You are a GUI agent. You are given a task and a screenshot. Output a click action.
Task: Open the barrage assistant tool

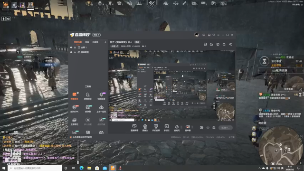tap(75, 96)
